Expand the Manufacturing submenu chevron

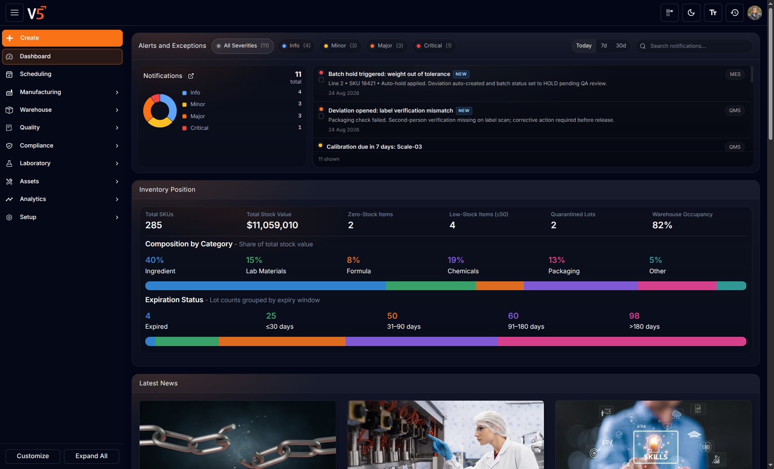pyautogui.click(x=117, y=92)
